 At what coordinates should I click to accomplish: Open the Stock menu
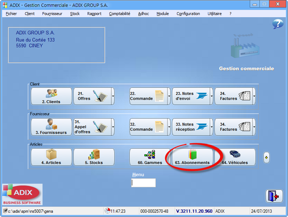click(75, 14)
